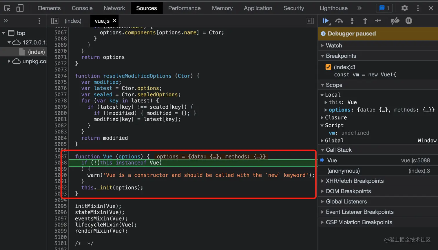Viewport: 438px width, 250px height.
Task: Jump to the (index):3 call stack location
Action: 419,171
